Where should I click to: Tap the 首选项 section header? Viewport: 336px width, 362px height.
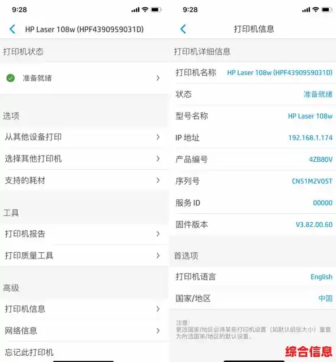(x=186, y=256)
